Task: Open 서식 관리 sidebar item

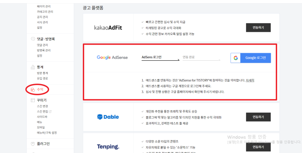Action: click(x=42, y=22)
